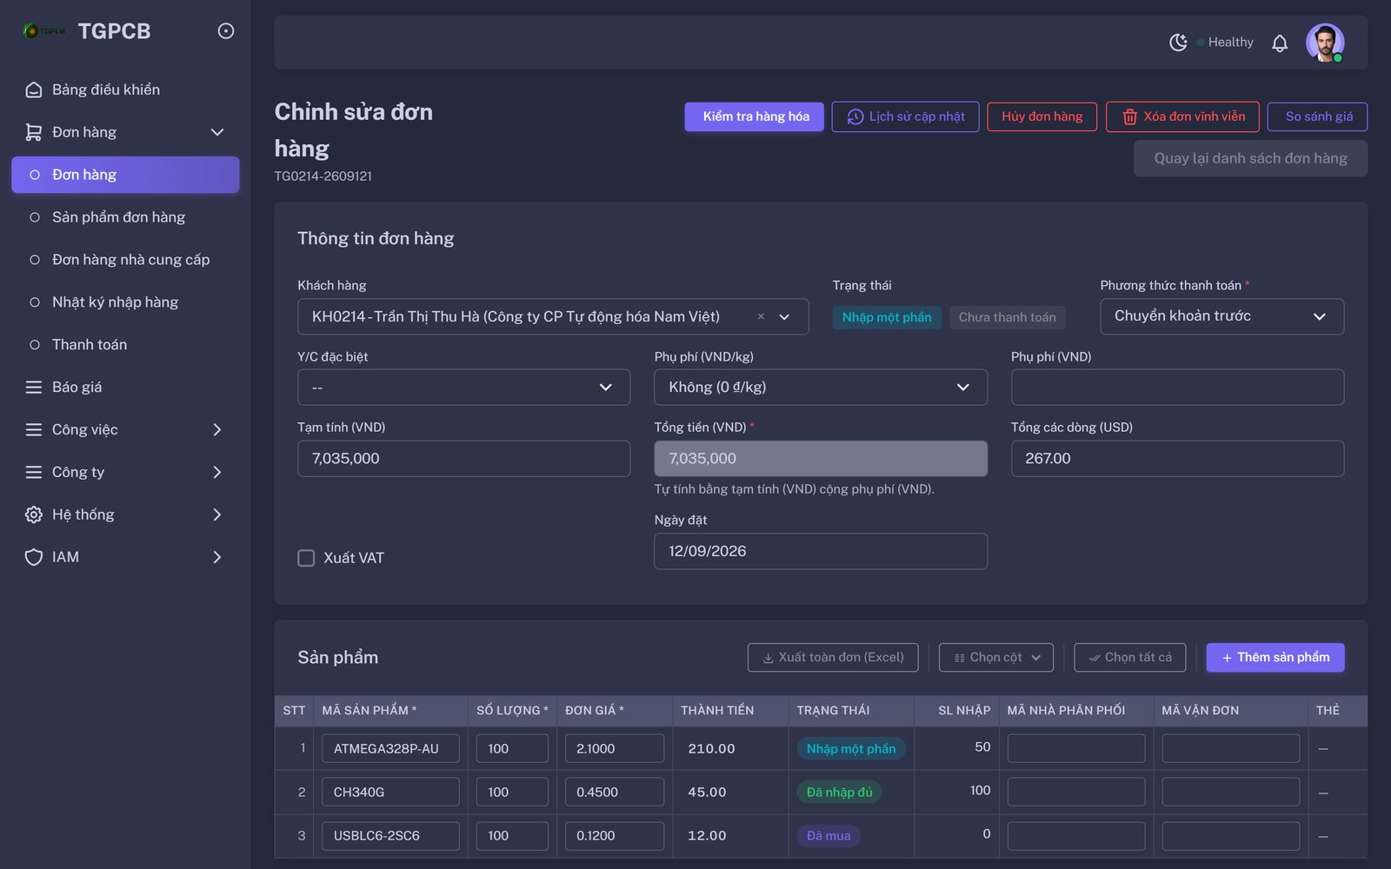Open Phương thức thanh toán dropdown

[1221, 316]
